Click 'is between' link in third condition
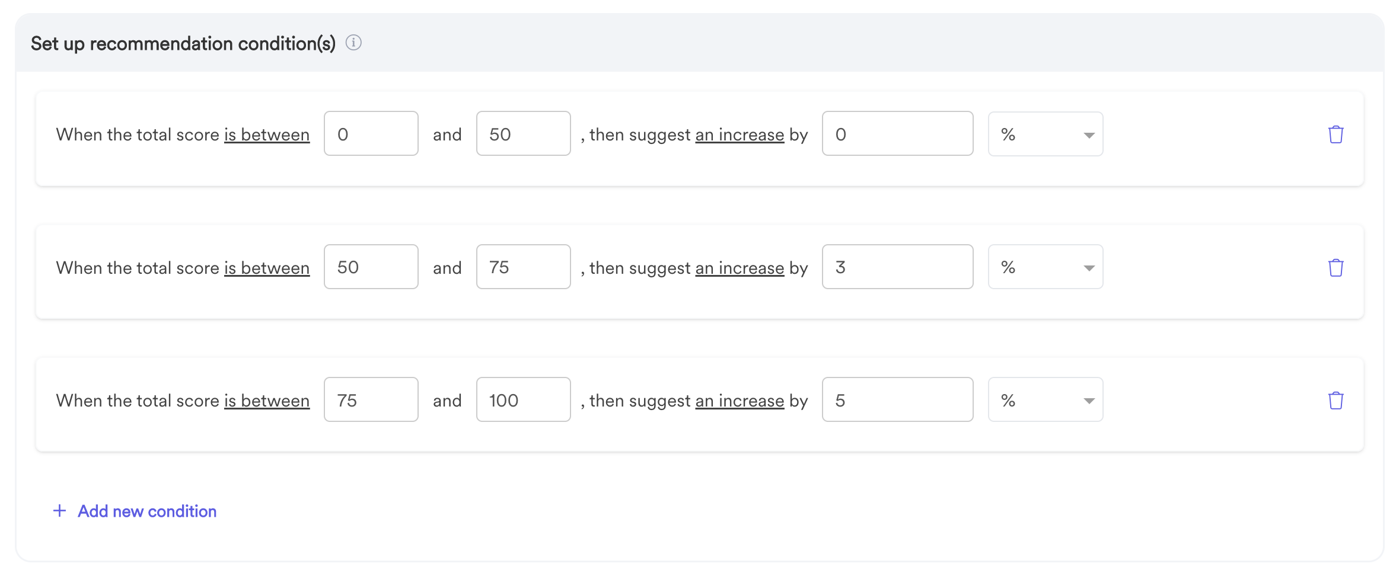Viewport: 1396px width, 576px height. pyautogui.click(x=267, y=401)
